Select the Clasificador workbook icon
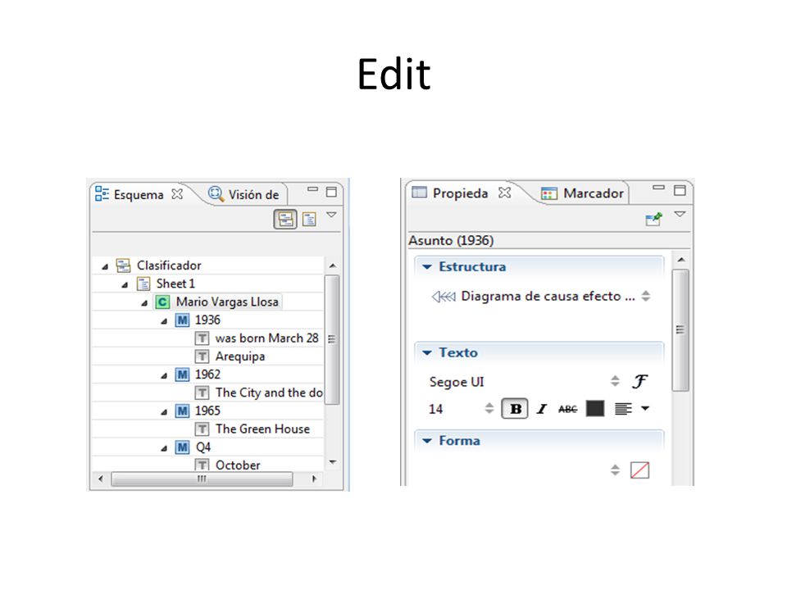Image resolution: width=787 pixels, height=590 pixels. (x=123, y=265)
